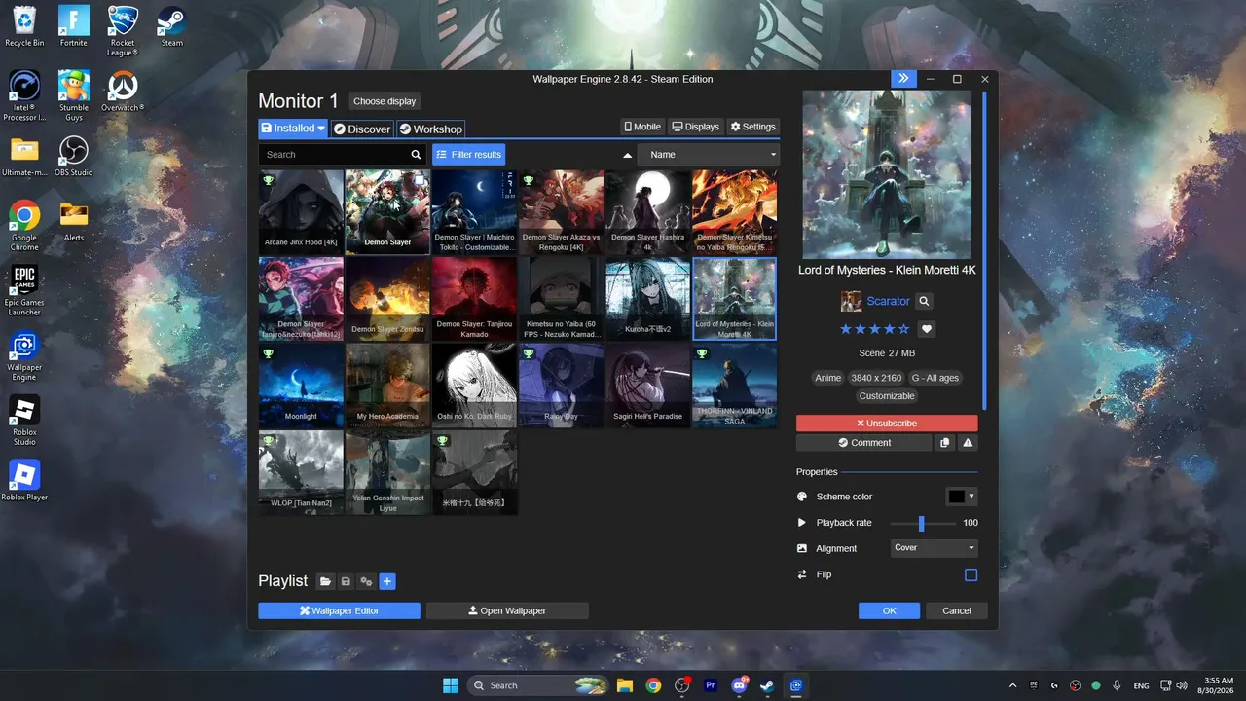Add wallpaper to playlist with plus icon
The width and height of the screenshot is (1246, 701).
(x=386, y=581)
